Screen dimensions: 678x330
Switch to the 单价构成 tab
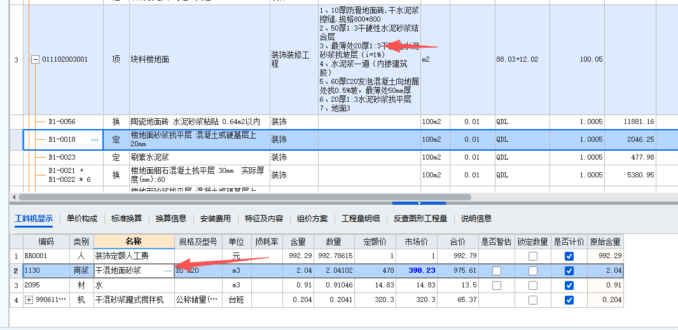point(82,219)
